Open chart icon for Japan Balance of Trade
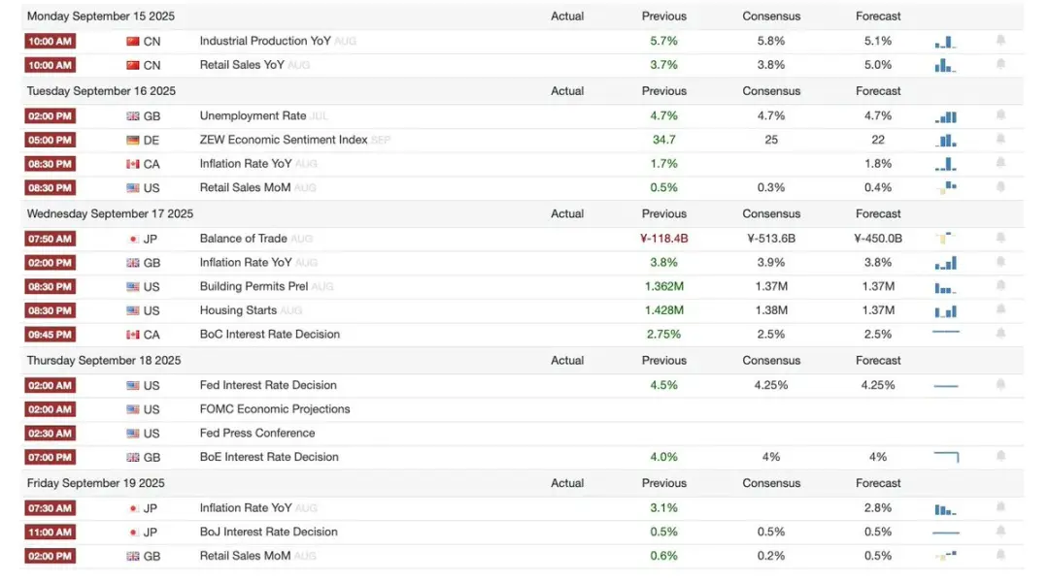 (x=944, y=238)
